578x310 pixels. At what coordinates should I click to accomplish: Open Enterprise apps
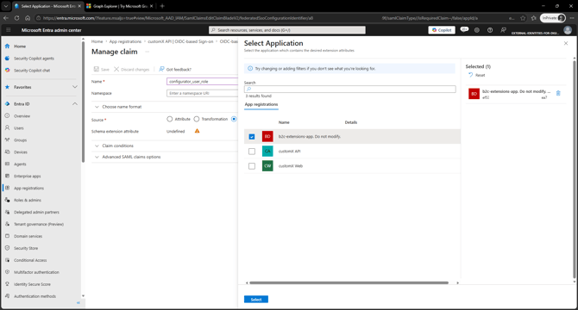(x=28, y=177)
